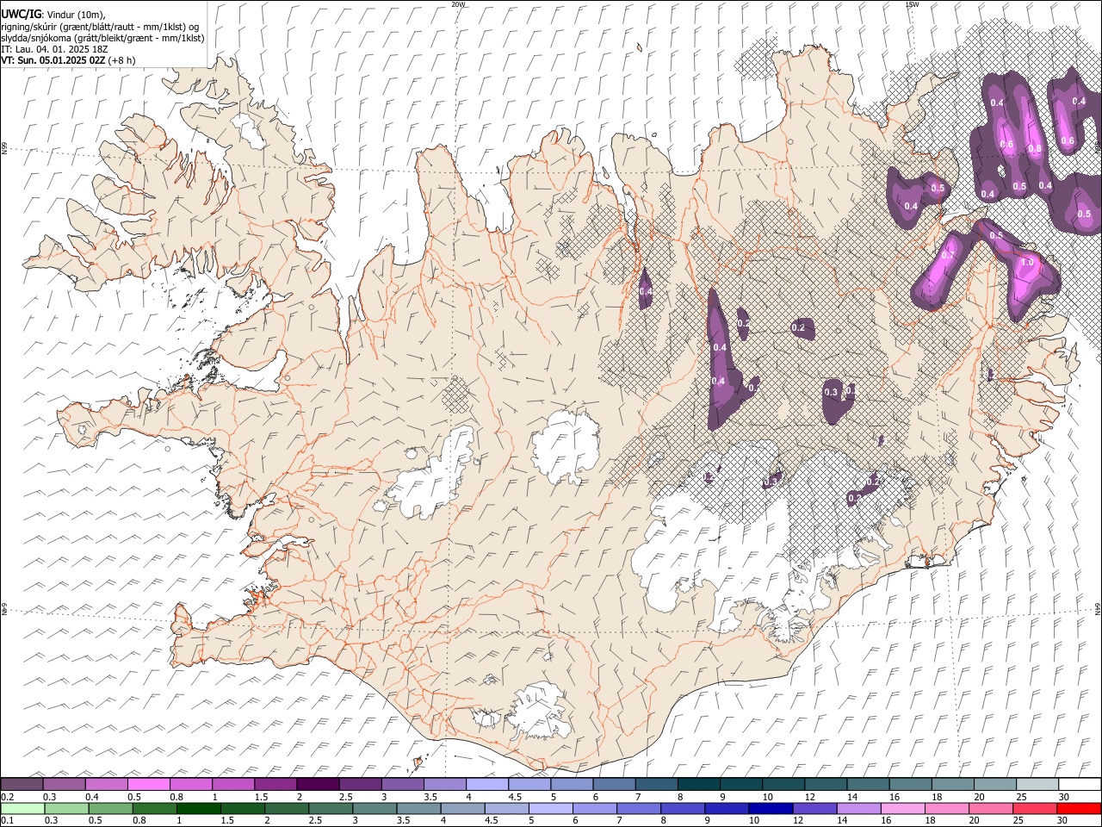Click the lower legend swatch labeled 7
Screen dimensions: 1102x827
[639, 808]
